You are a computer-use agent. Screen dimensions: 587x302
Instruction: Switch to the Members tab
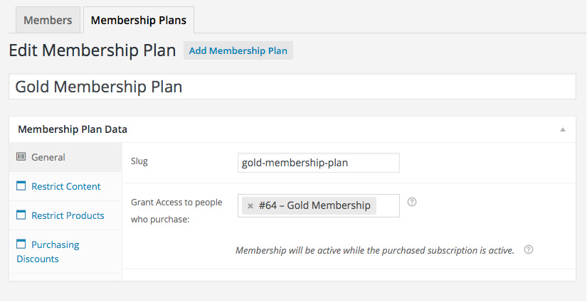click(x=48, y=20)
